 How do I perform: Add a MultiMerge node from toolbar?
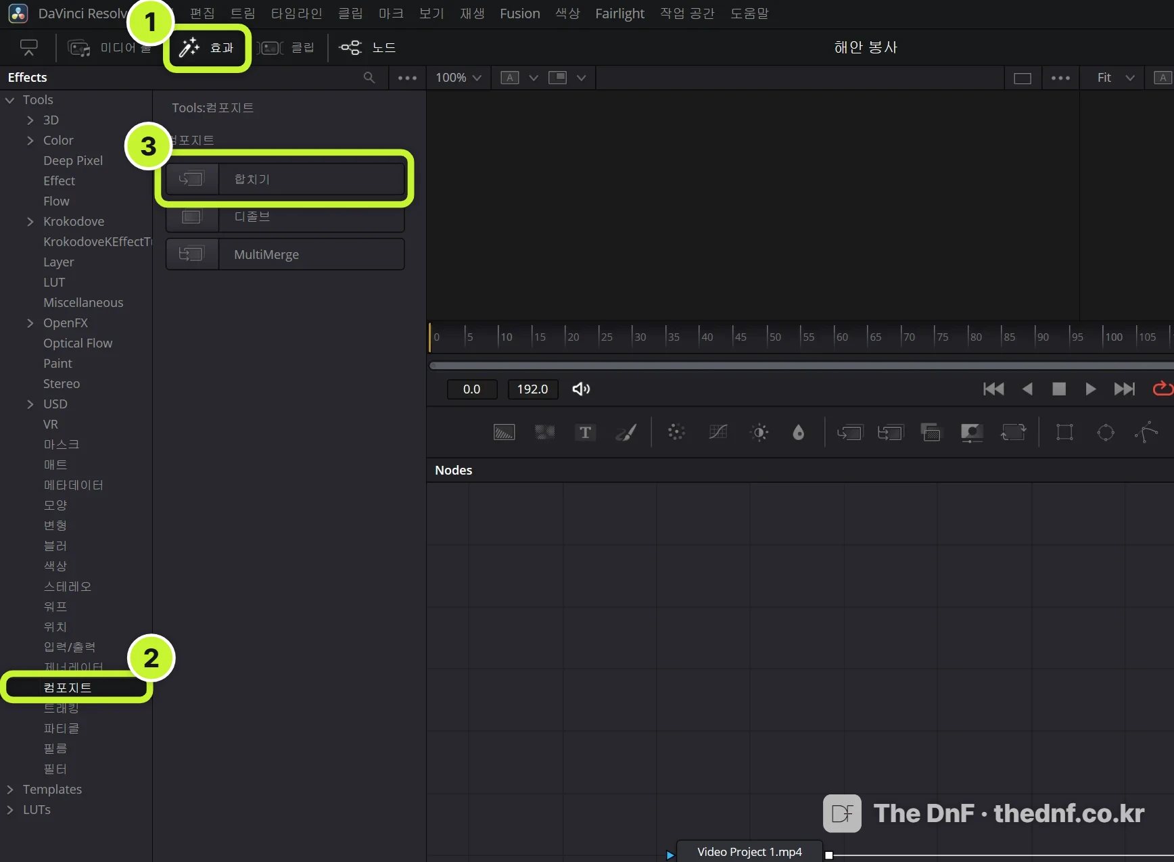(891, 432)
